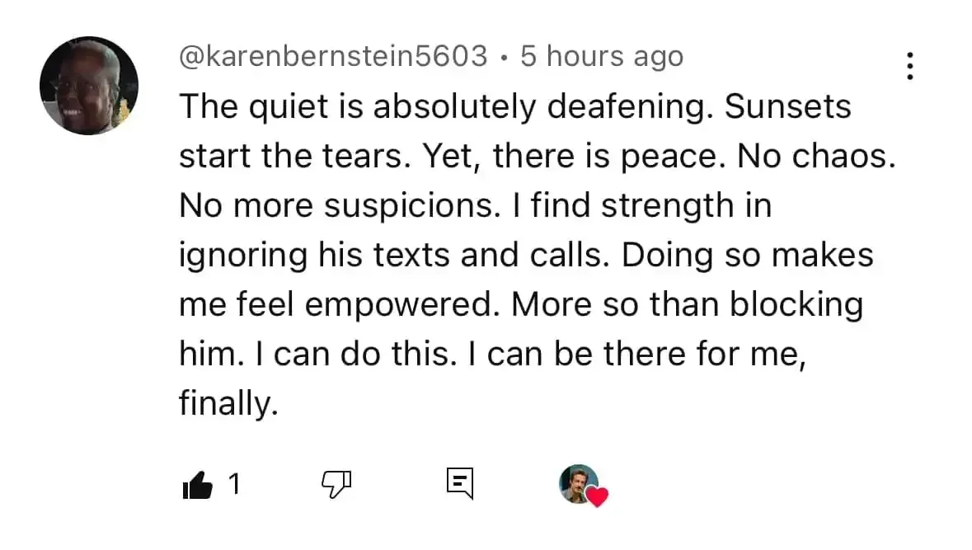Click the word "Sunsets" in the comment
The height and width of the screenshot is (550, 972).
pyautogui.click(x=787, y=107)
